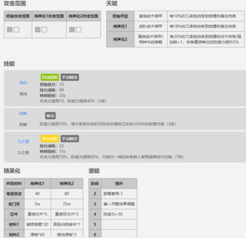Click the level requirement cell 80
This screenshot has height=238, width=246.
click(x=67, y=194)
